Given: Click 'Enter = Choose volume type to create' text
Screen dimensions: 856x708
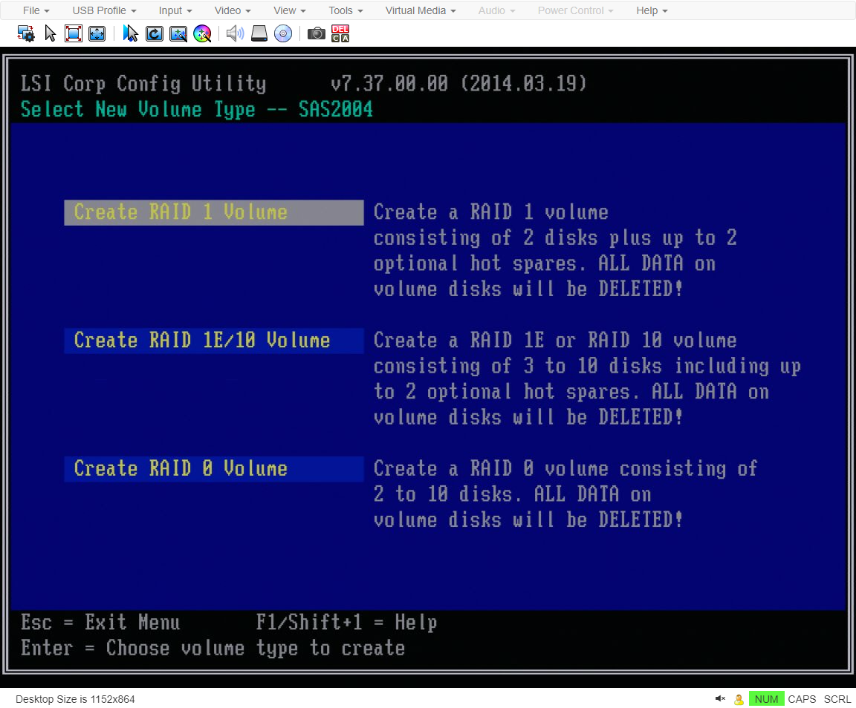Looking at the screenshot, I should tap(213, 648).
